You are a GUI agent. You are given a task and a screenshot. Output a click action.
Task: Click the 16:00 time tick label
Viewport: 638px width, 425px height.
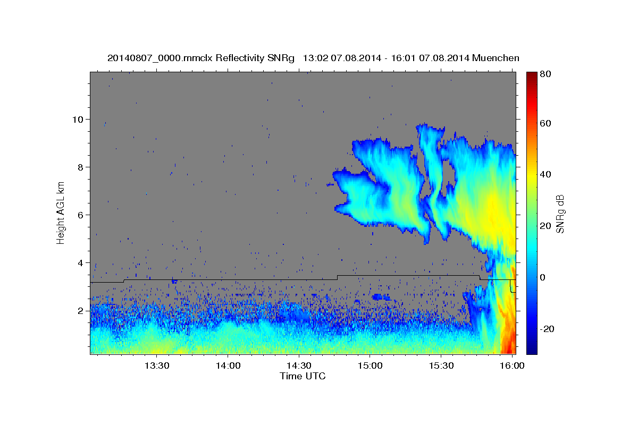(511, 366)
